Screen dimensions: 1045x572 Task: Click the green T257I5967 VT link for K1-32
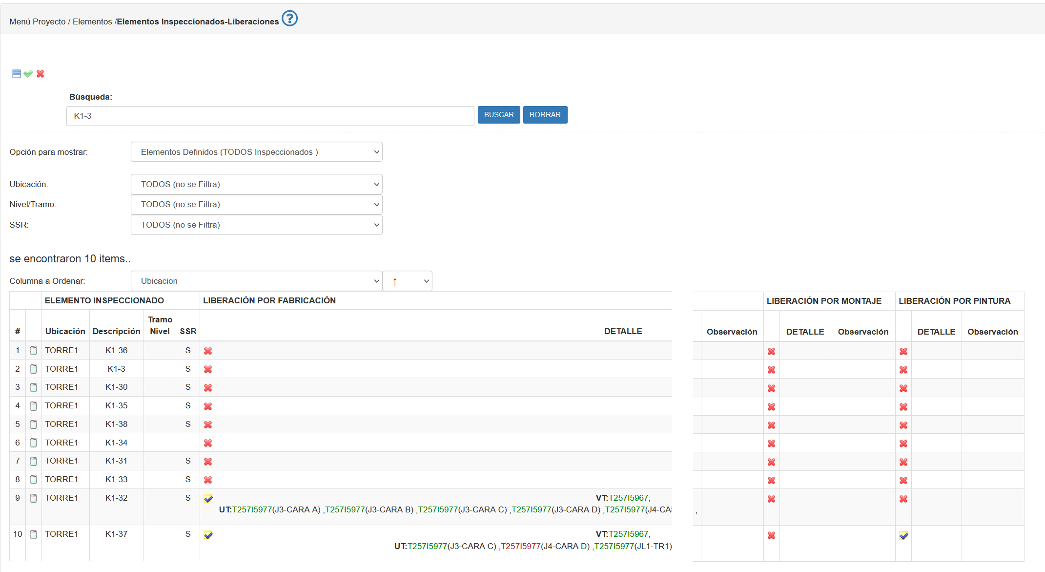click(628, 498)
